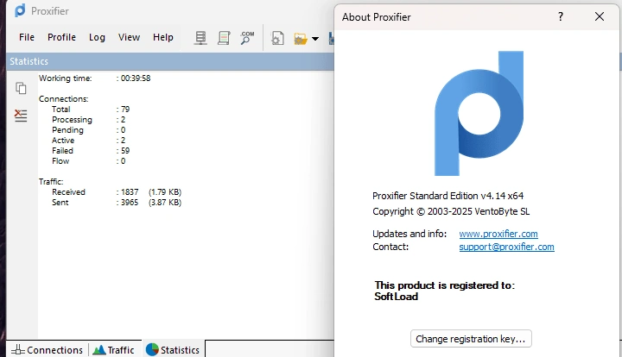Open Name Resolution .COM magnifier icon
The image size is (622, 357).
point(247,38)
